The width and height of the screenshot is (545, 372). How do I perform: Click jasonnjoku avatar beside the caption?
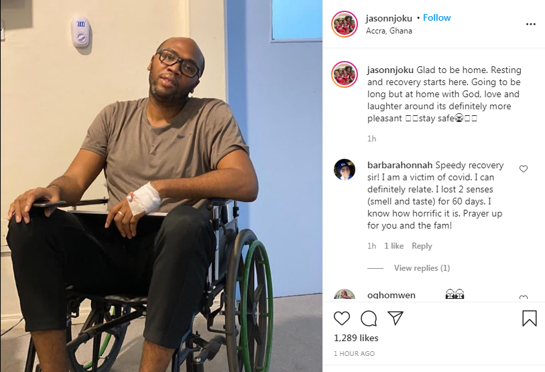[x=345, y=74]
